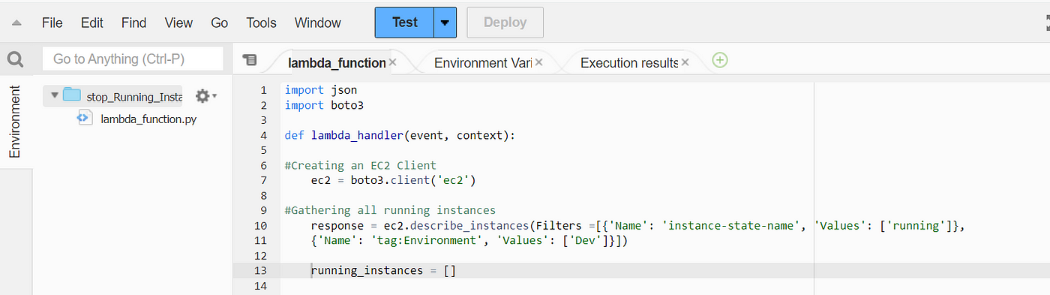The image size is (1050, 295).
Task: Click the tab list icon left of lambda_function
Action: pos(250,60)
